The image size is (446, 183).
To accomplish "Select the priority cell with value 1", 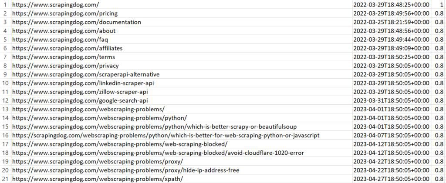I will tap(438, 5).
